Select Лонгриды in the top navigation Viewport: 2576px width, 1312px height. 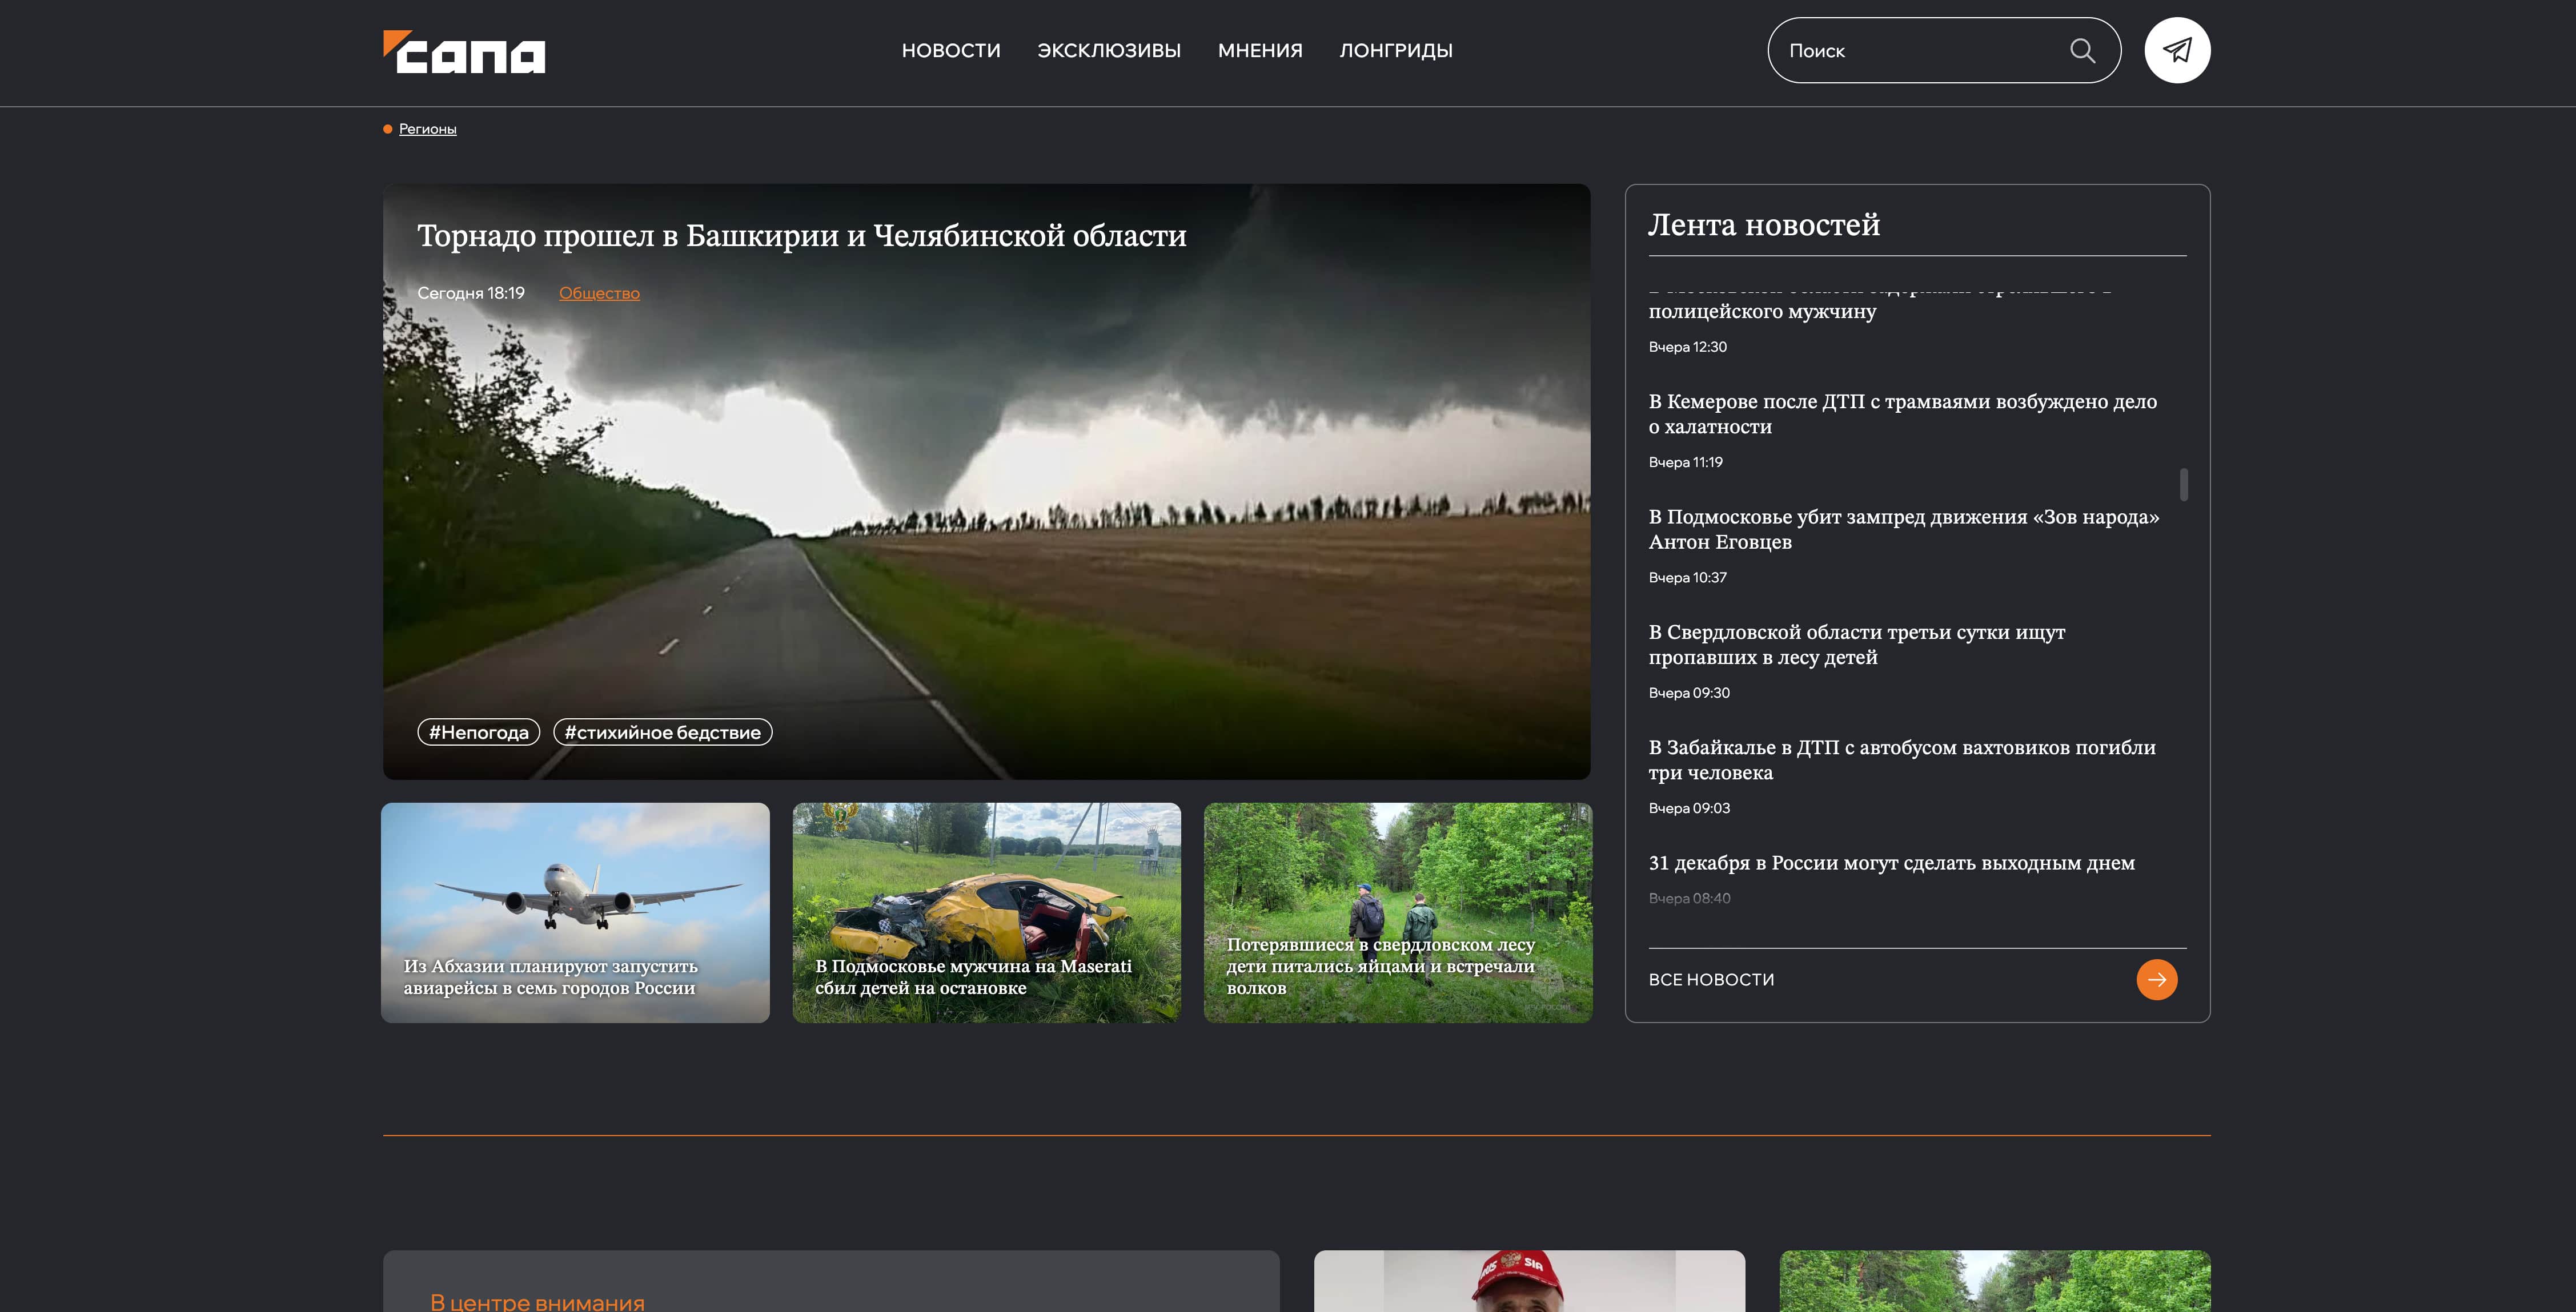coord(1395,51)
